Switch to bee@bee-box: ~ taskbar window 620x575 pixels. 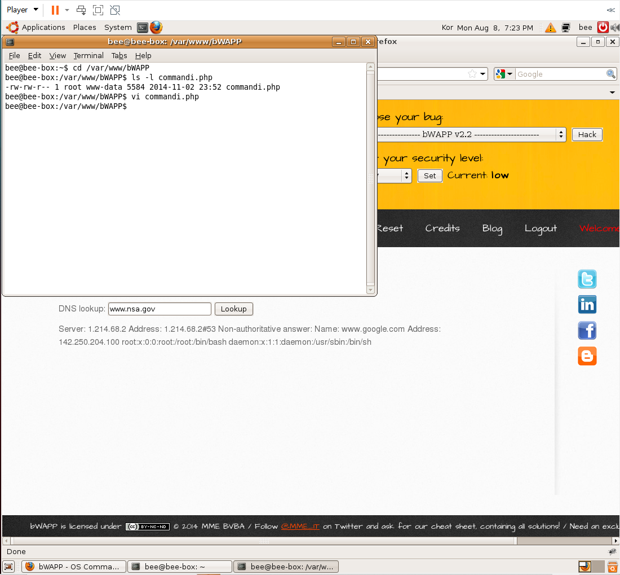click(x=179, y=567)
